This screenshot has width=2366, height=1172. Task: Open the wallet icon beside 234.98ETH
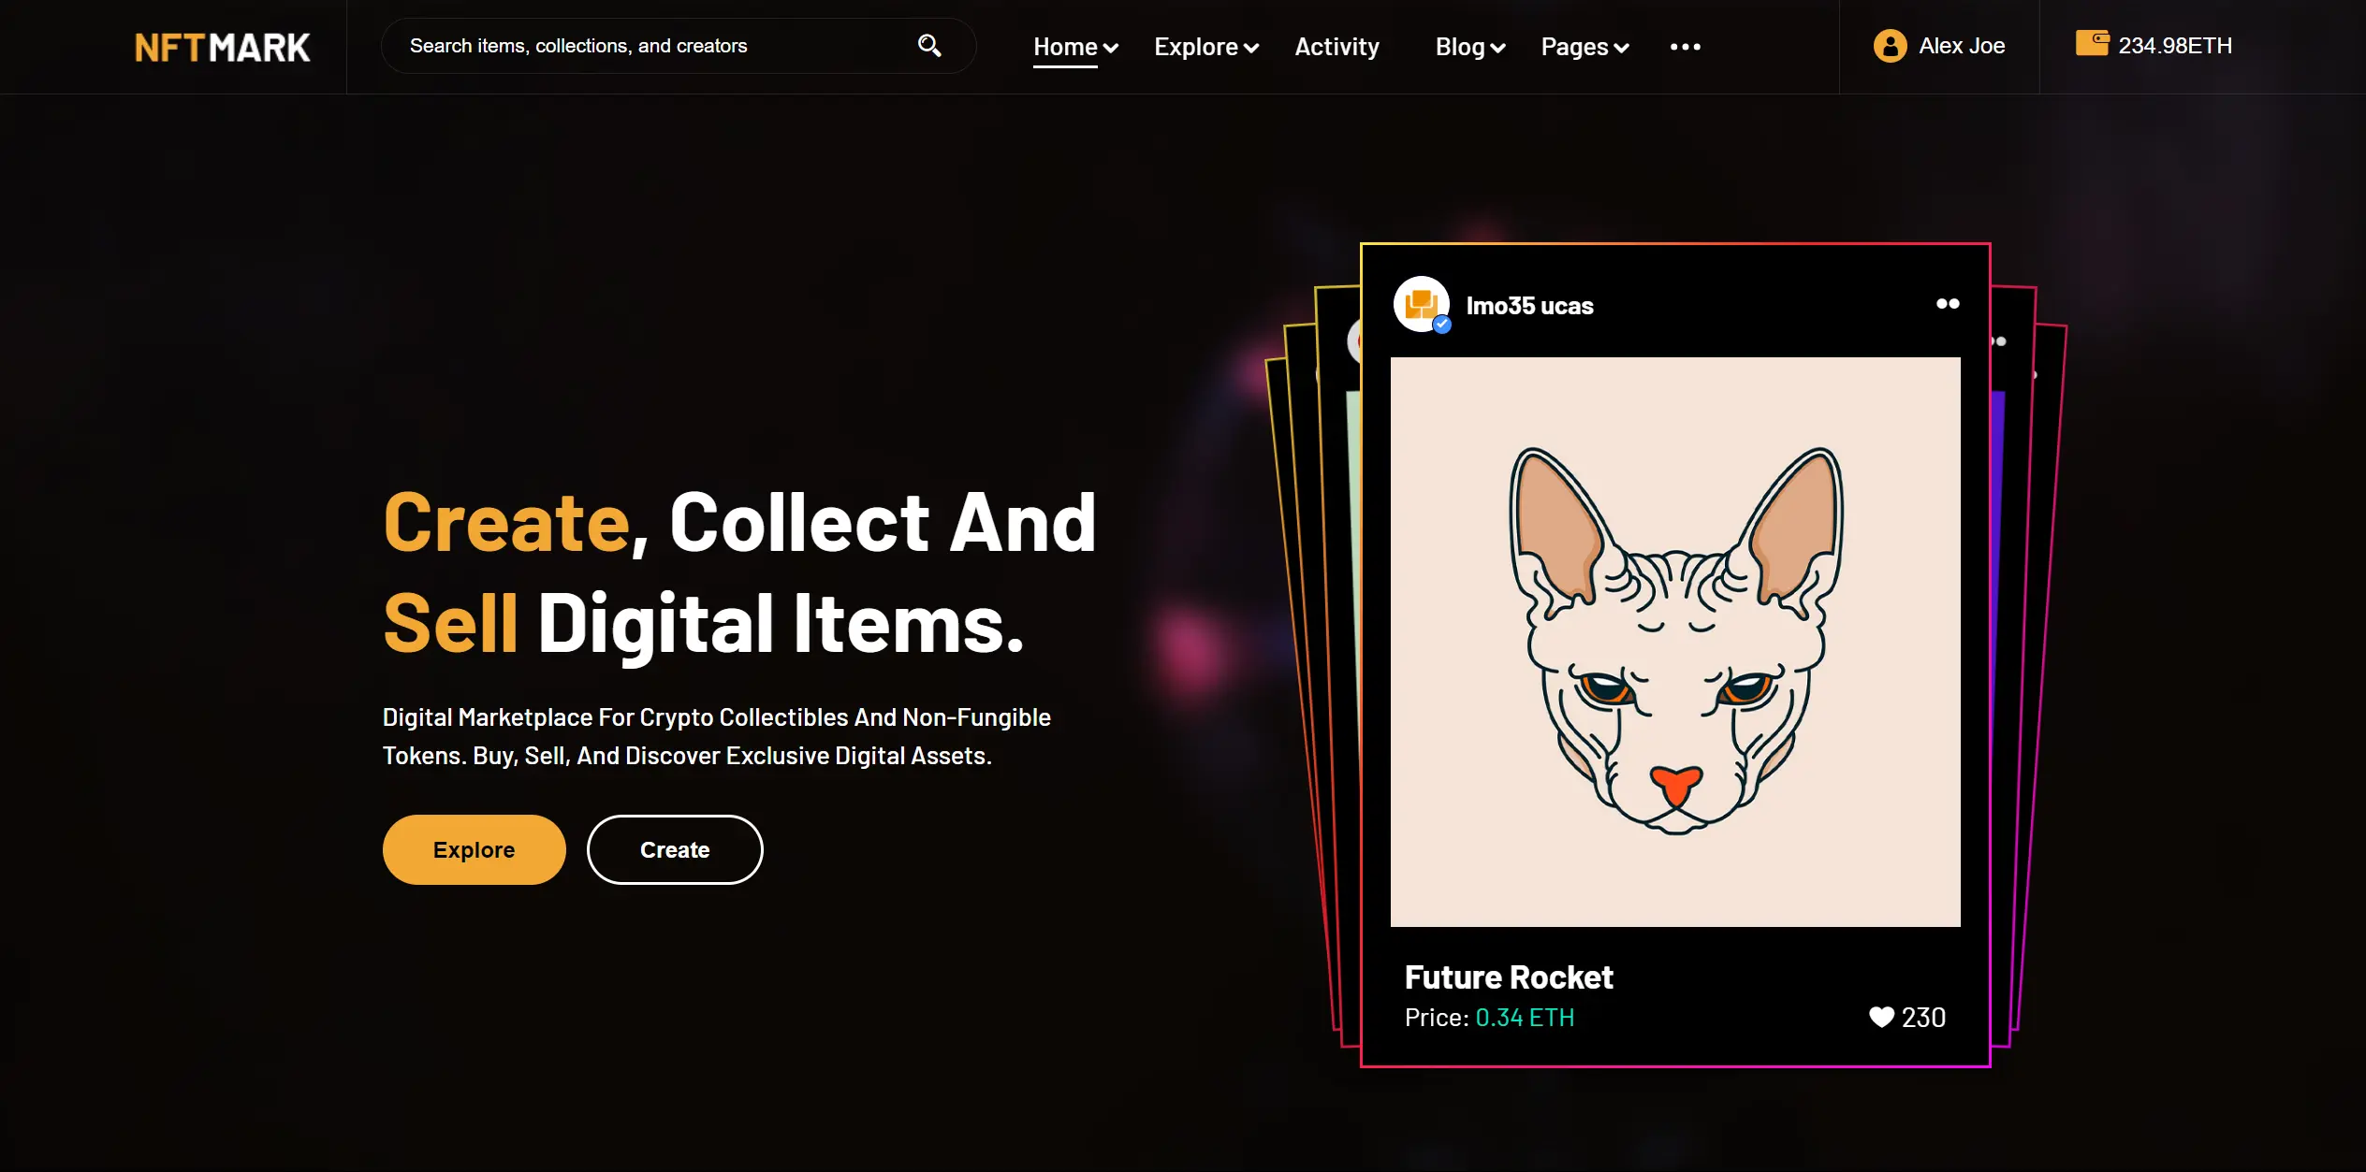(2092, 43)
